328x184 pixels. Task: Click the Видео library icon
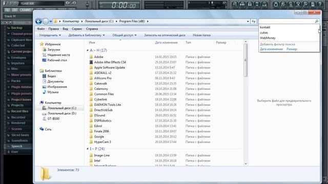[x=44, y=76]
